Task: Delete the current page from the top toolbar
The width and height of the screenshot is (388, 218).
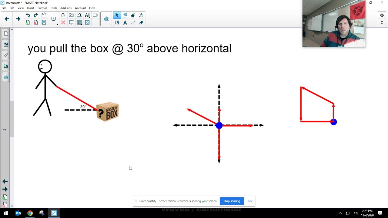Action: click(36, 22)
